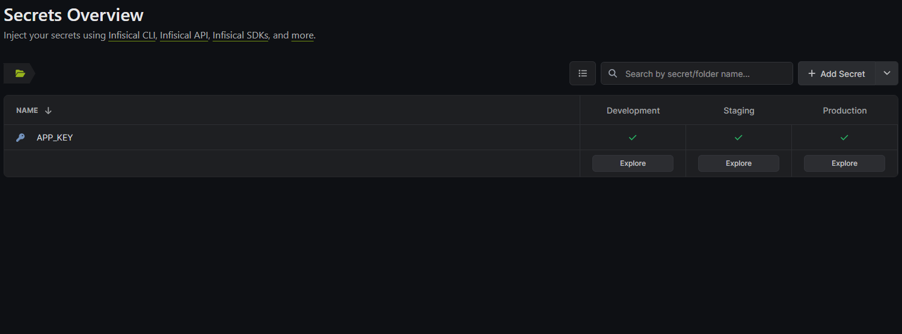
Task: Click the Development checkmark for APP_KEY
Action: (x=633, y=138)
